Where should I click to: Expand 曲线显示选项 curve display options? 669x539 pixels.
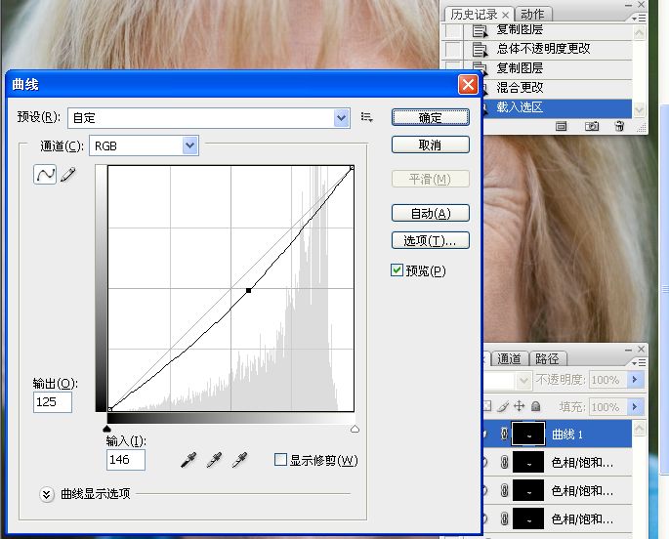click(x=47, y=494)
